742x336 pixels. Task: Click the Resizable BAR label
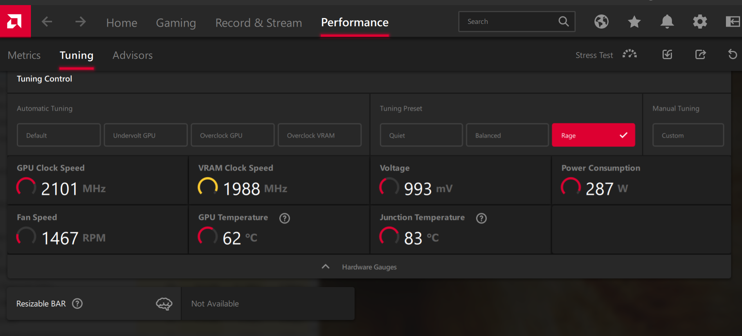coord(41,303)
